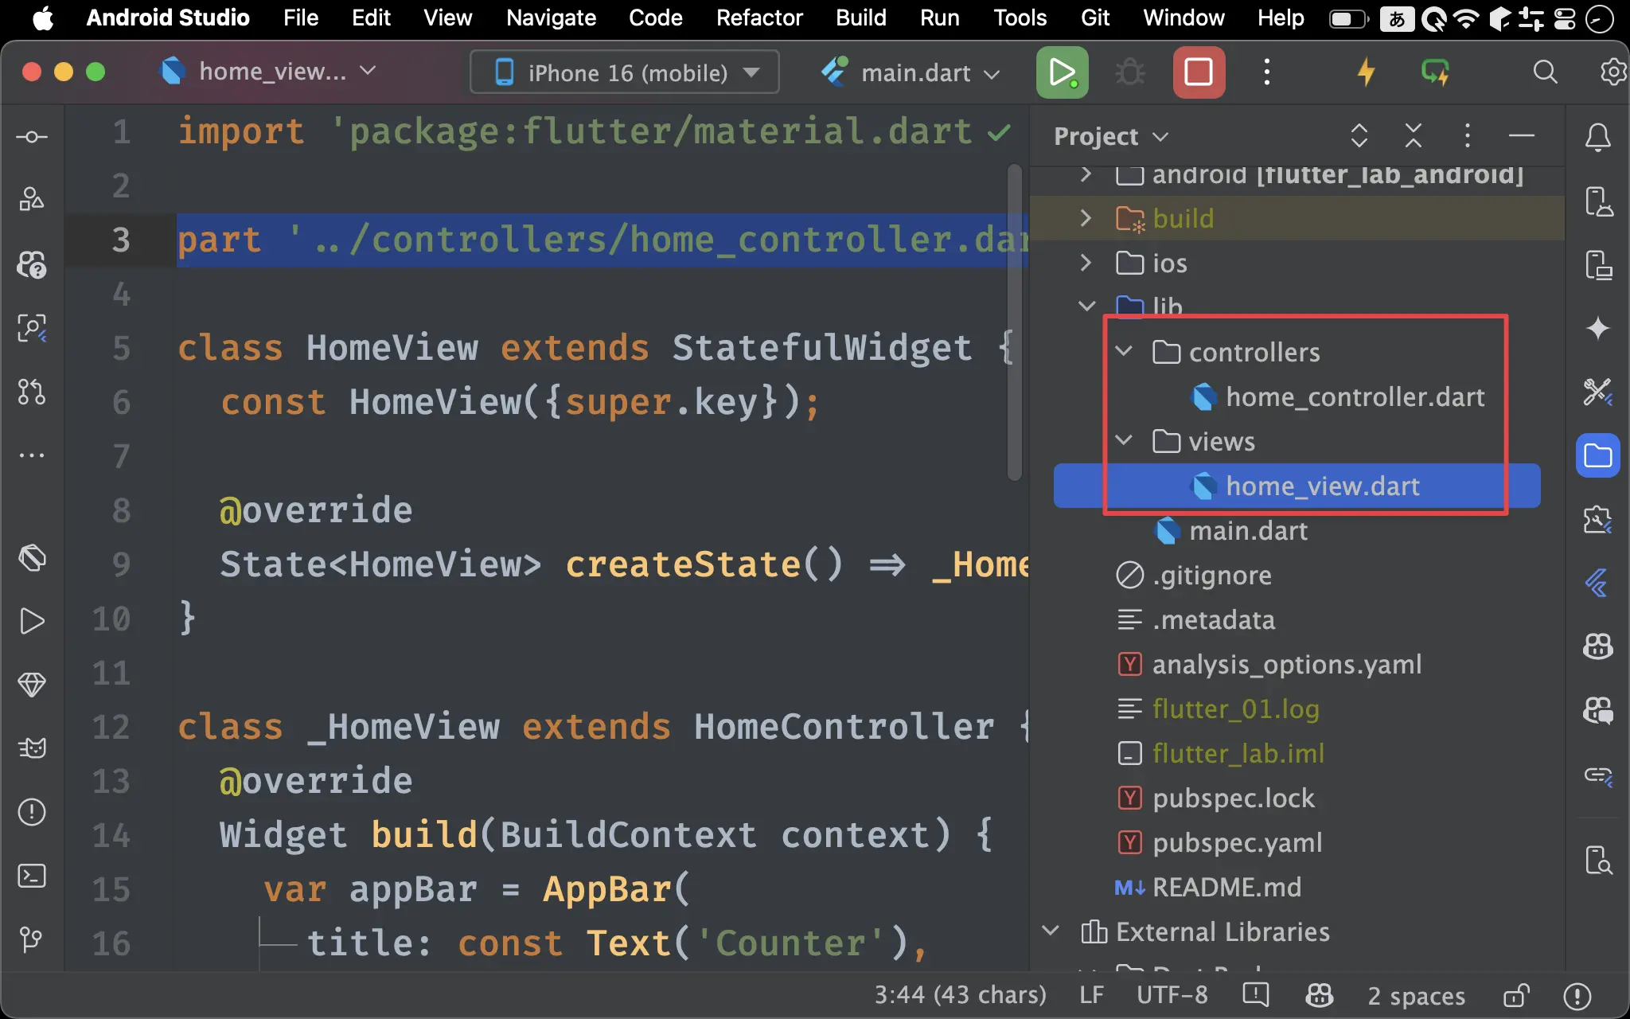Start debugging with the bug icon

pyautogui.click(x=1130, y=72)
